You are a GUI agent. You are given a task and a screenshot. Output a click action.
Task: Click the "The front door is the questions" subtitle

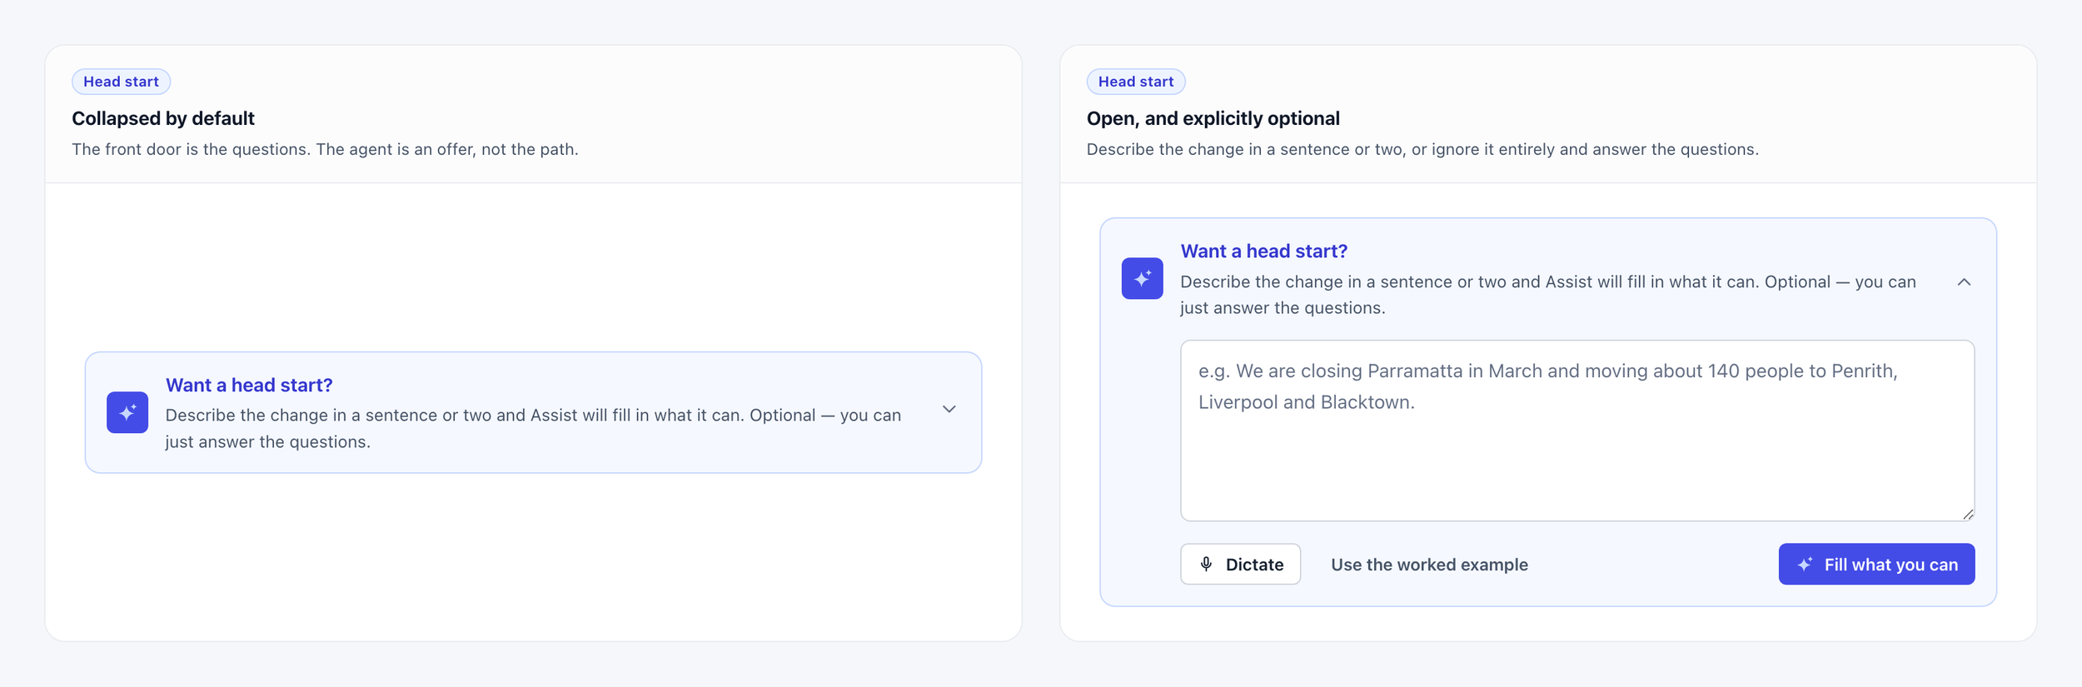point(325,149)
